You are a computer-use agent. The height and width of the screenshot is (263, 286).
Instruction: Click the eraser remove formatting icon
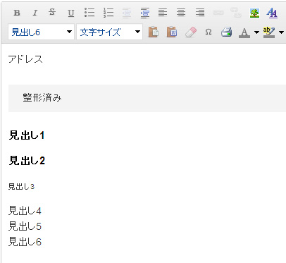coord(191,32)
